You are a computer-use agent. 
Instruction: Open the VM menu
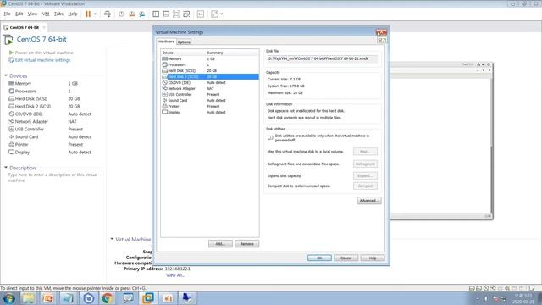click(x=46, y=14)
